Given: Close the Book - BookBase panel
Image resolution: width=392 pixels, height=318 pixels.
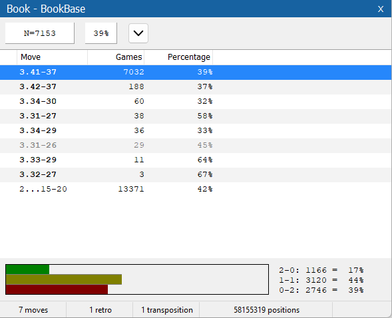Looking at the screenshot, I should click(x=381, y=9).
